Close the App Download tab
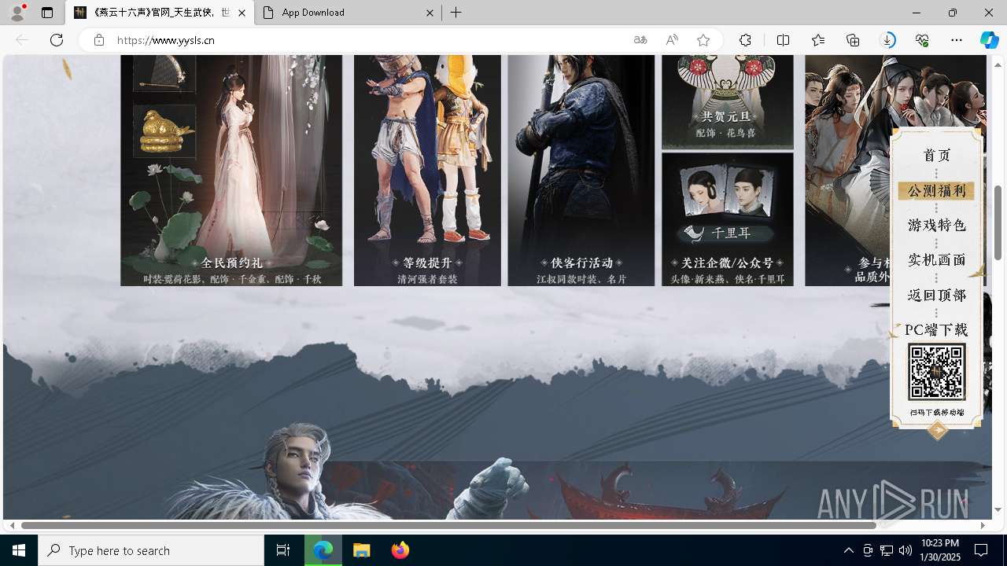 (430, 13)
